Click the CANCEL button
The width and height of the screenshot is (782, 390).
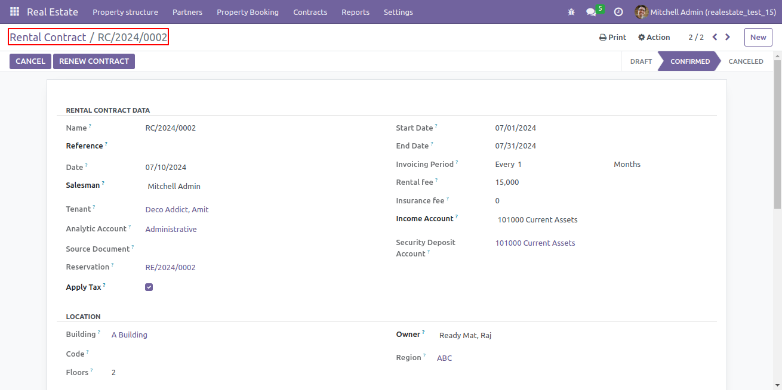click(x=30, y=61)
